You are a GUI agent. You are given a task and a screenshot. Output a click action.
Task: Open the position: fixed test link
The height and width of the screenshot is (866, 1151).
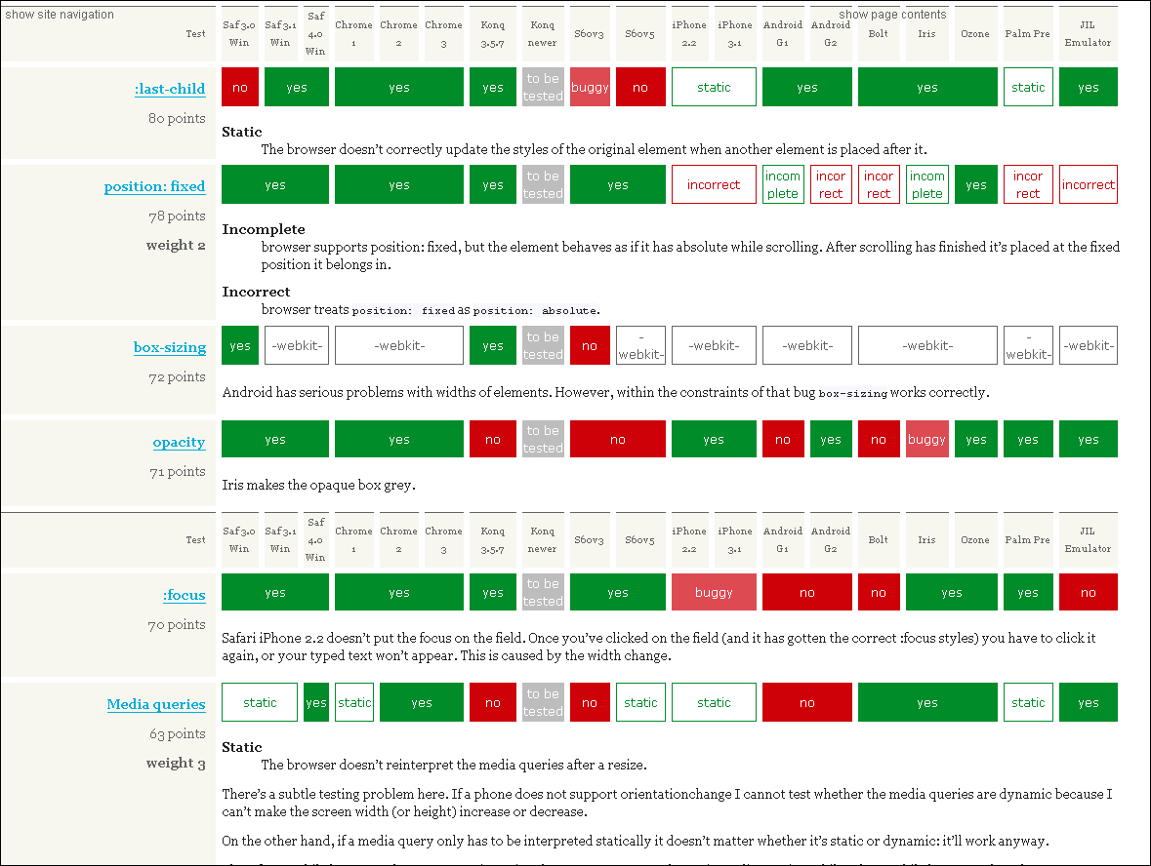point(154,186)
